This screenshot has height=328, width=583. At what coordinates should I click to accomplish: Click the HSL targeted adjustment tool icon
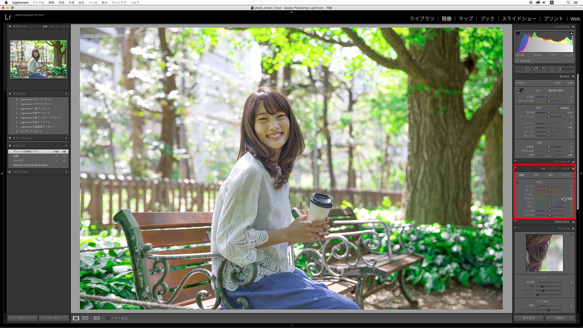pyautogui.click(x=517, y=183)
